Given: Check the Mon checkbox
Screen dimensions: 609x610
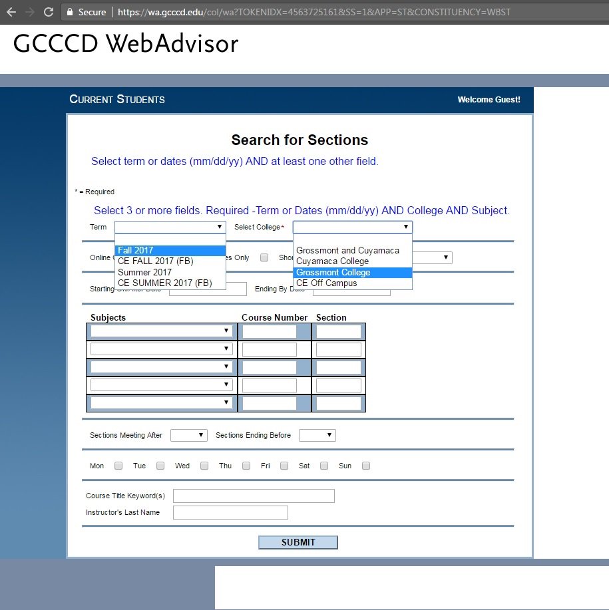Looking at the screenshot, I should [x=118, y=466].
